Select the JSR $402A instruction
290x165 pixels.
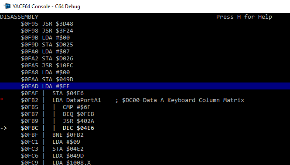pos(78,121)
